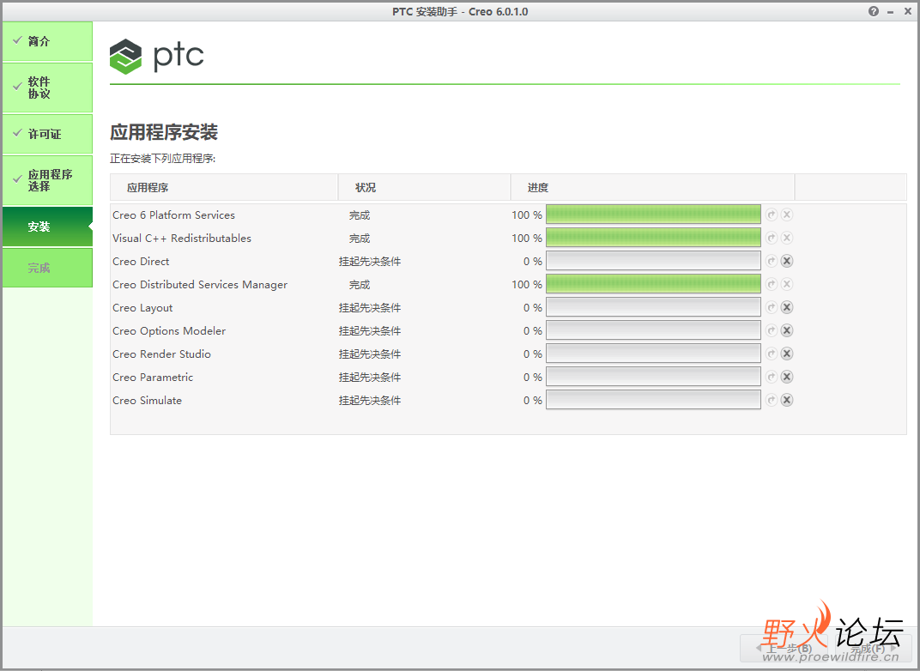
Task: Click the 挂起先决条件 status of Creo Direct
Action: (370, 262)
